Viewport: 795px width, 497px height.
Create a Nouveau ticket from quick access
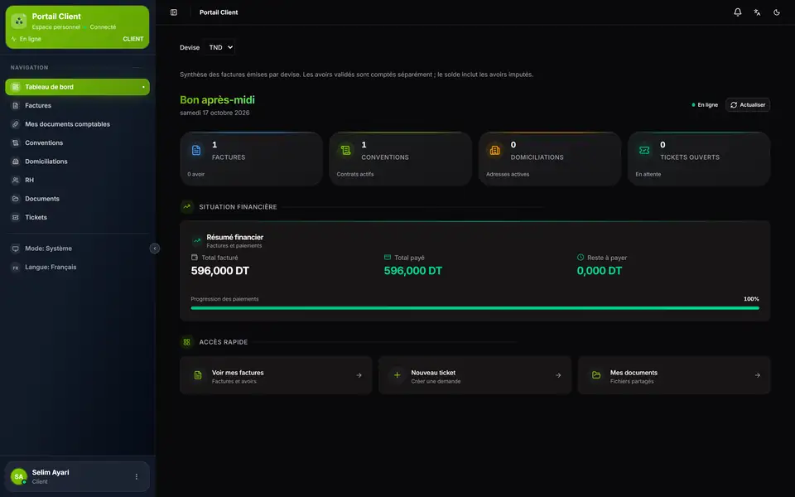click(475, 375)
